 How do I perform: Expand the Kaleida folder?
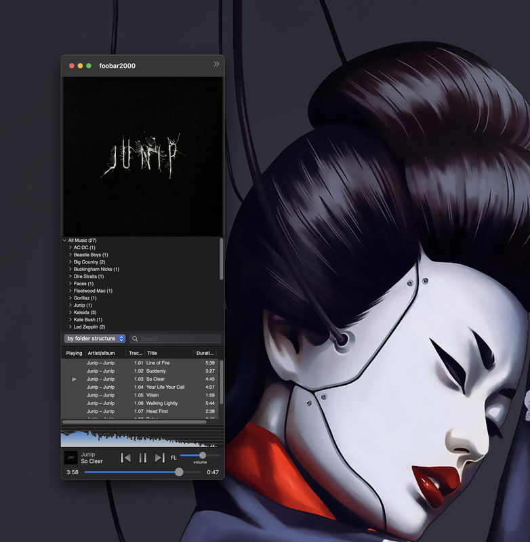70,312
